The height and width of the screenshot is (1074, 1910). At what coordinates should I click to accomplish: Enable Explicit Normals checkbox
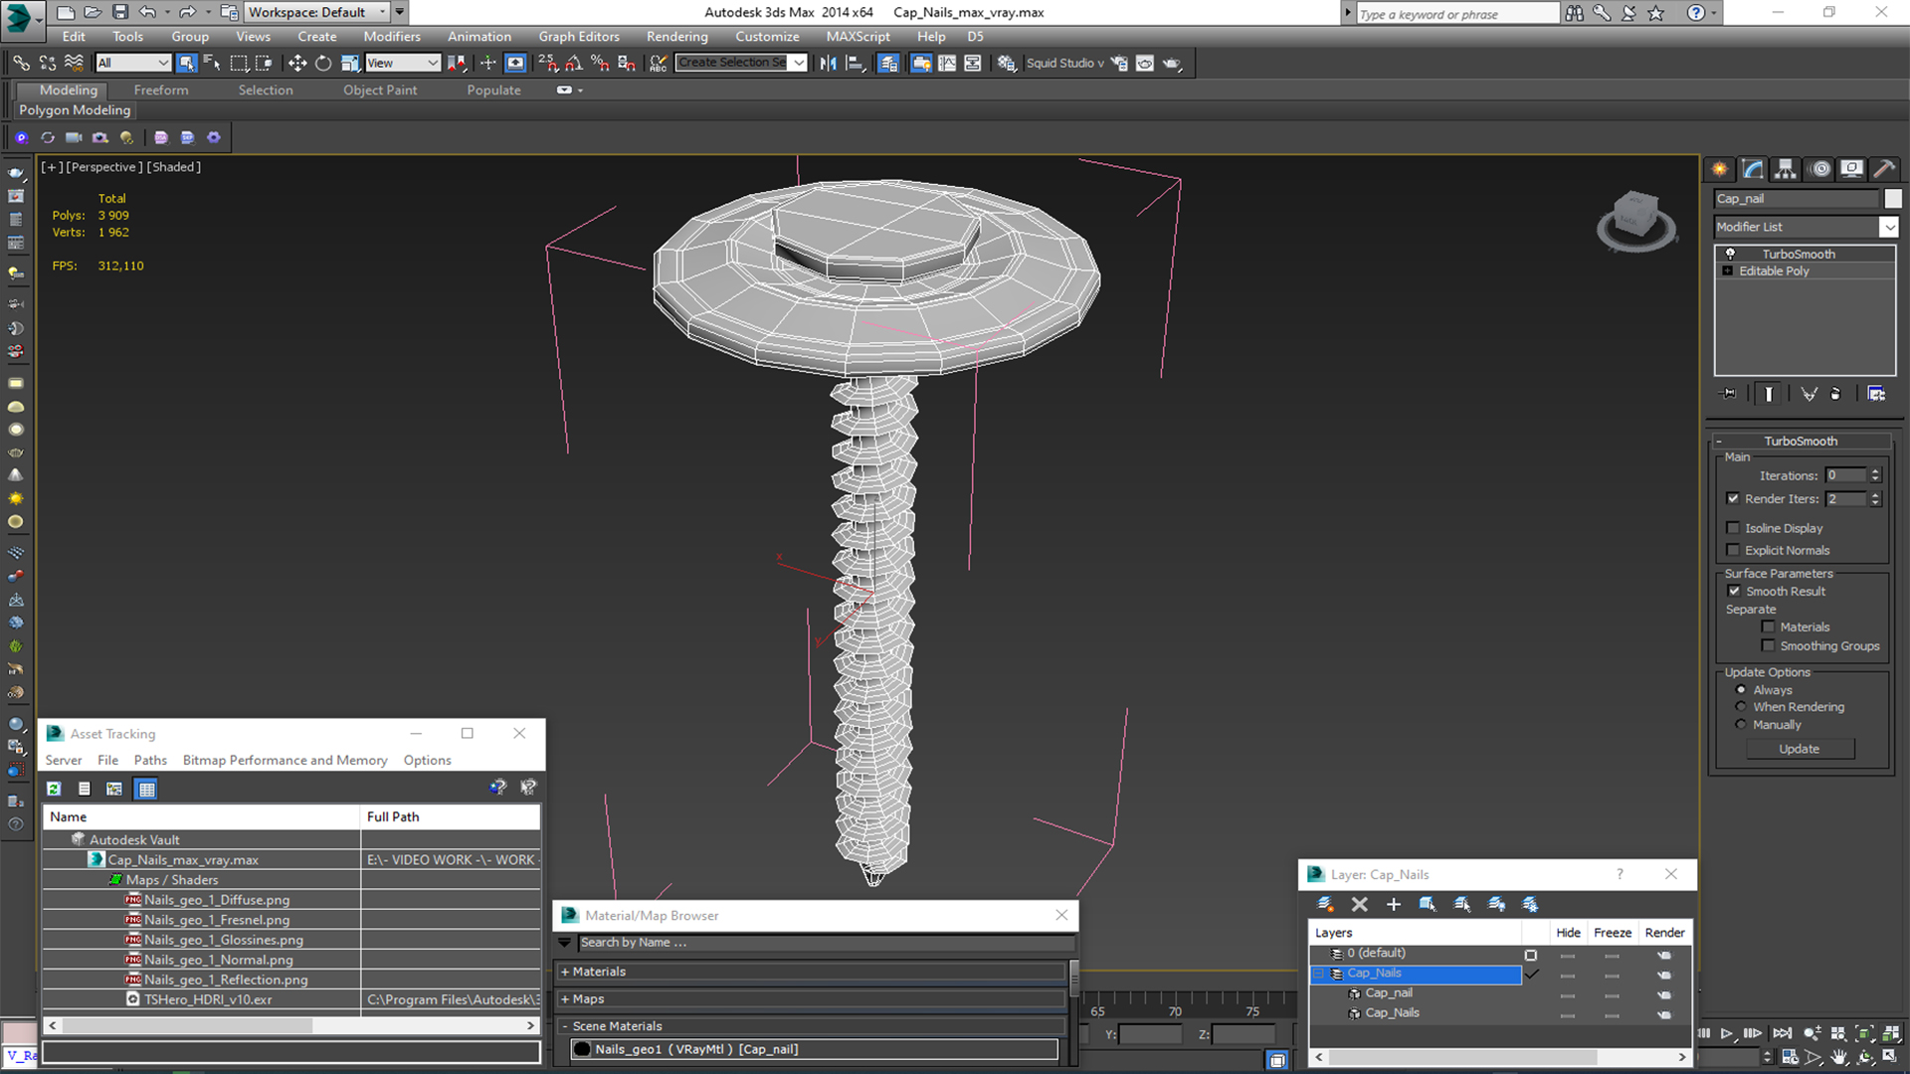1733,550
